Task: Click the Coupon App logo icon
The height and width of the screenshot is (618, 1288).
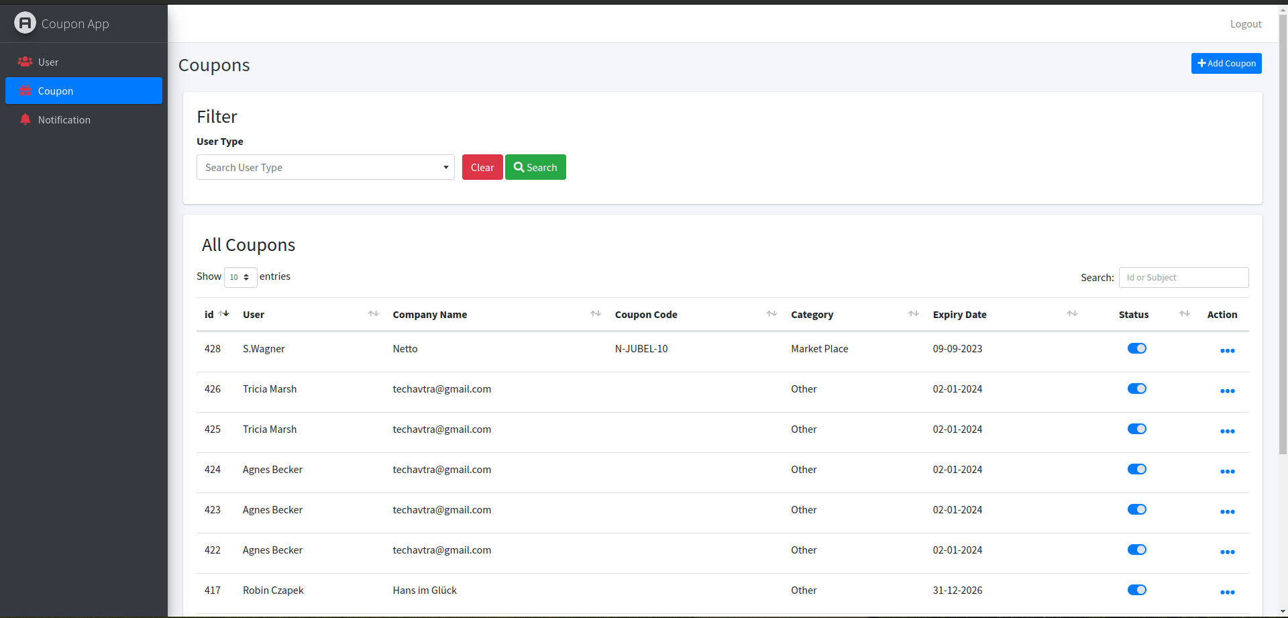Action: (25, 23)
